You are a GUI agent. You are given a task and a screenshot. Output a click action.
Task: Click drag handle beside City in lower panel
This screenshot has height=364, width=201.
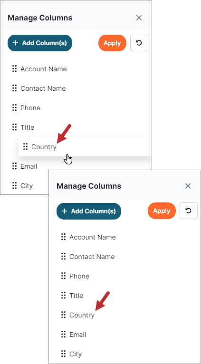[x=63, y=354]
